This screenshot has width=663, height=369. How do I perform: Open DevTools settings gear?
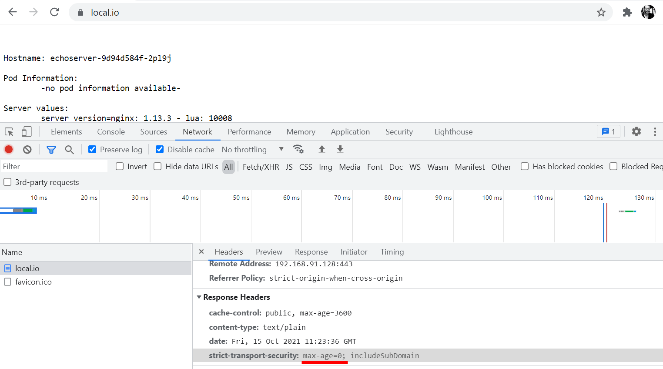[x=636, y=131]
